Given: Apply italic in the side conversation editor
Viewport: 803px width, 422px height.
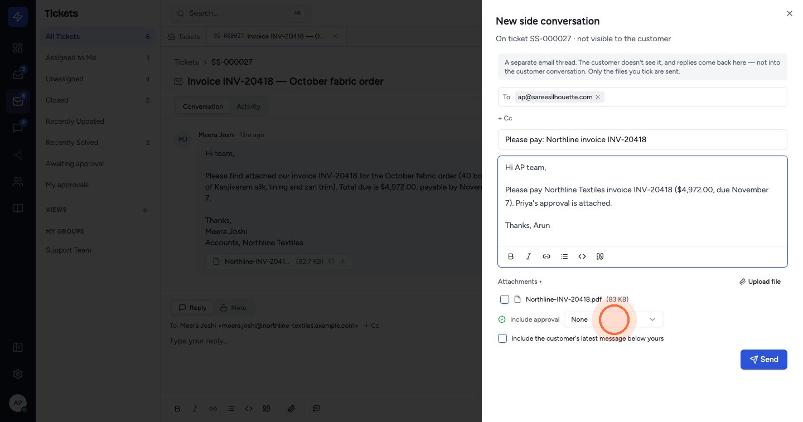Looking at the screenshot, I should (x=529, y=256).
